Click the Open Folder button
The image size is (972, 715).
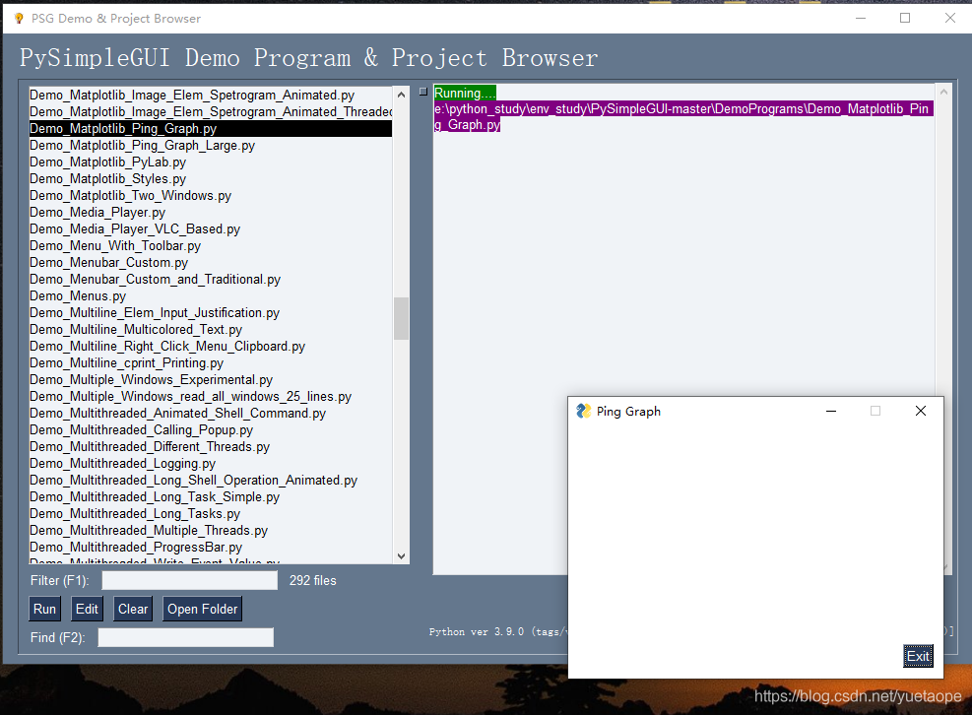(202, 609)
